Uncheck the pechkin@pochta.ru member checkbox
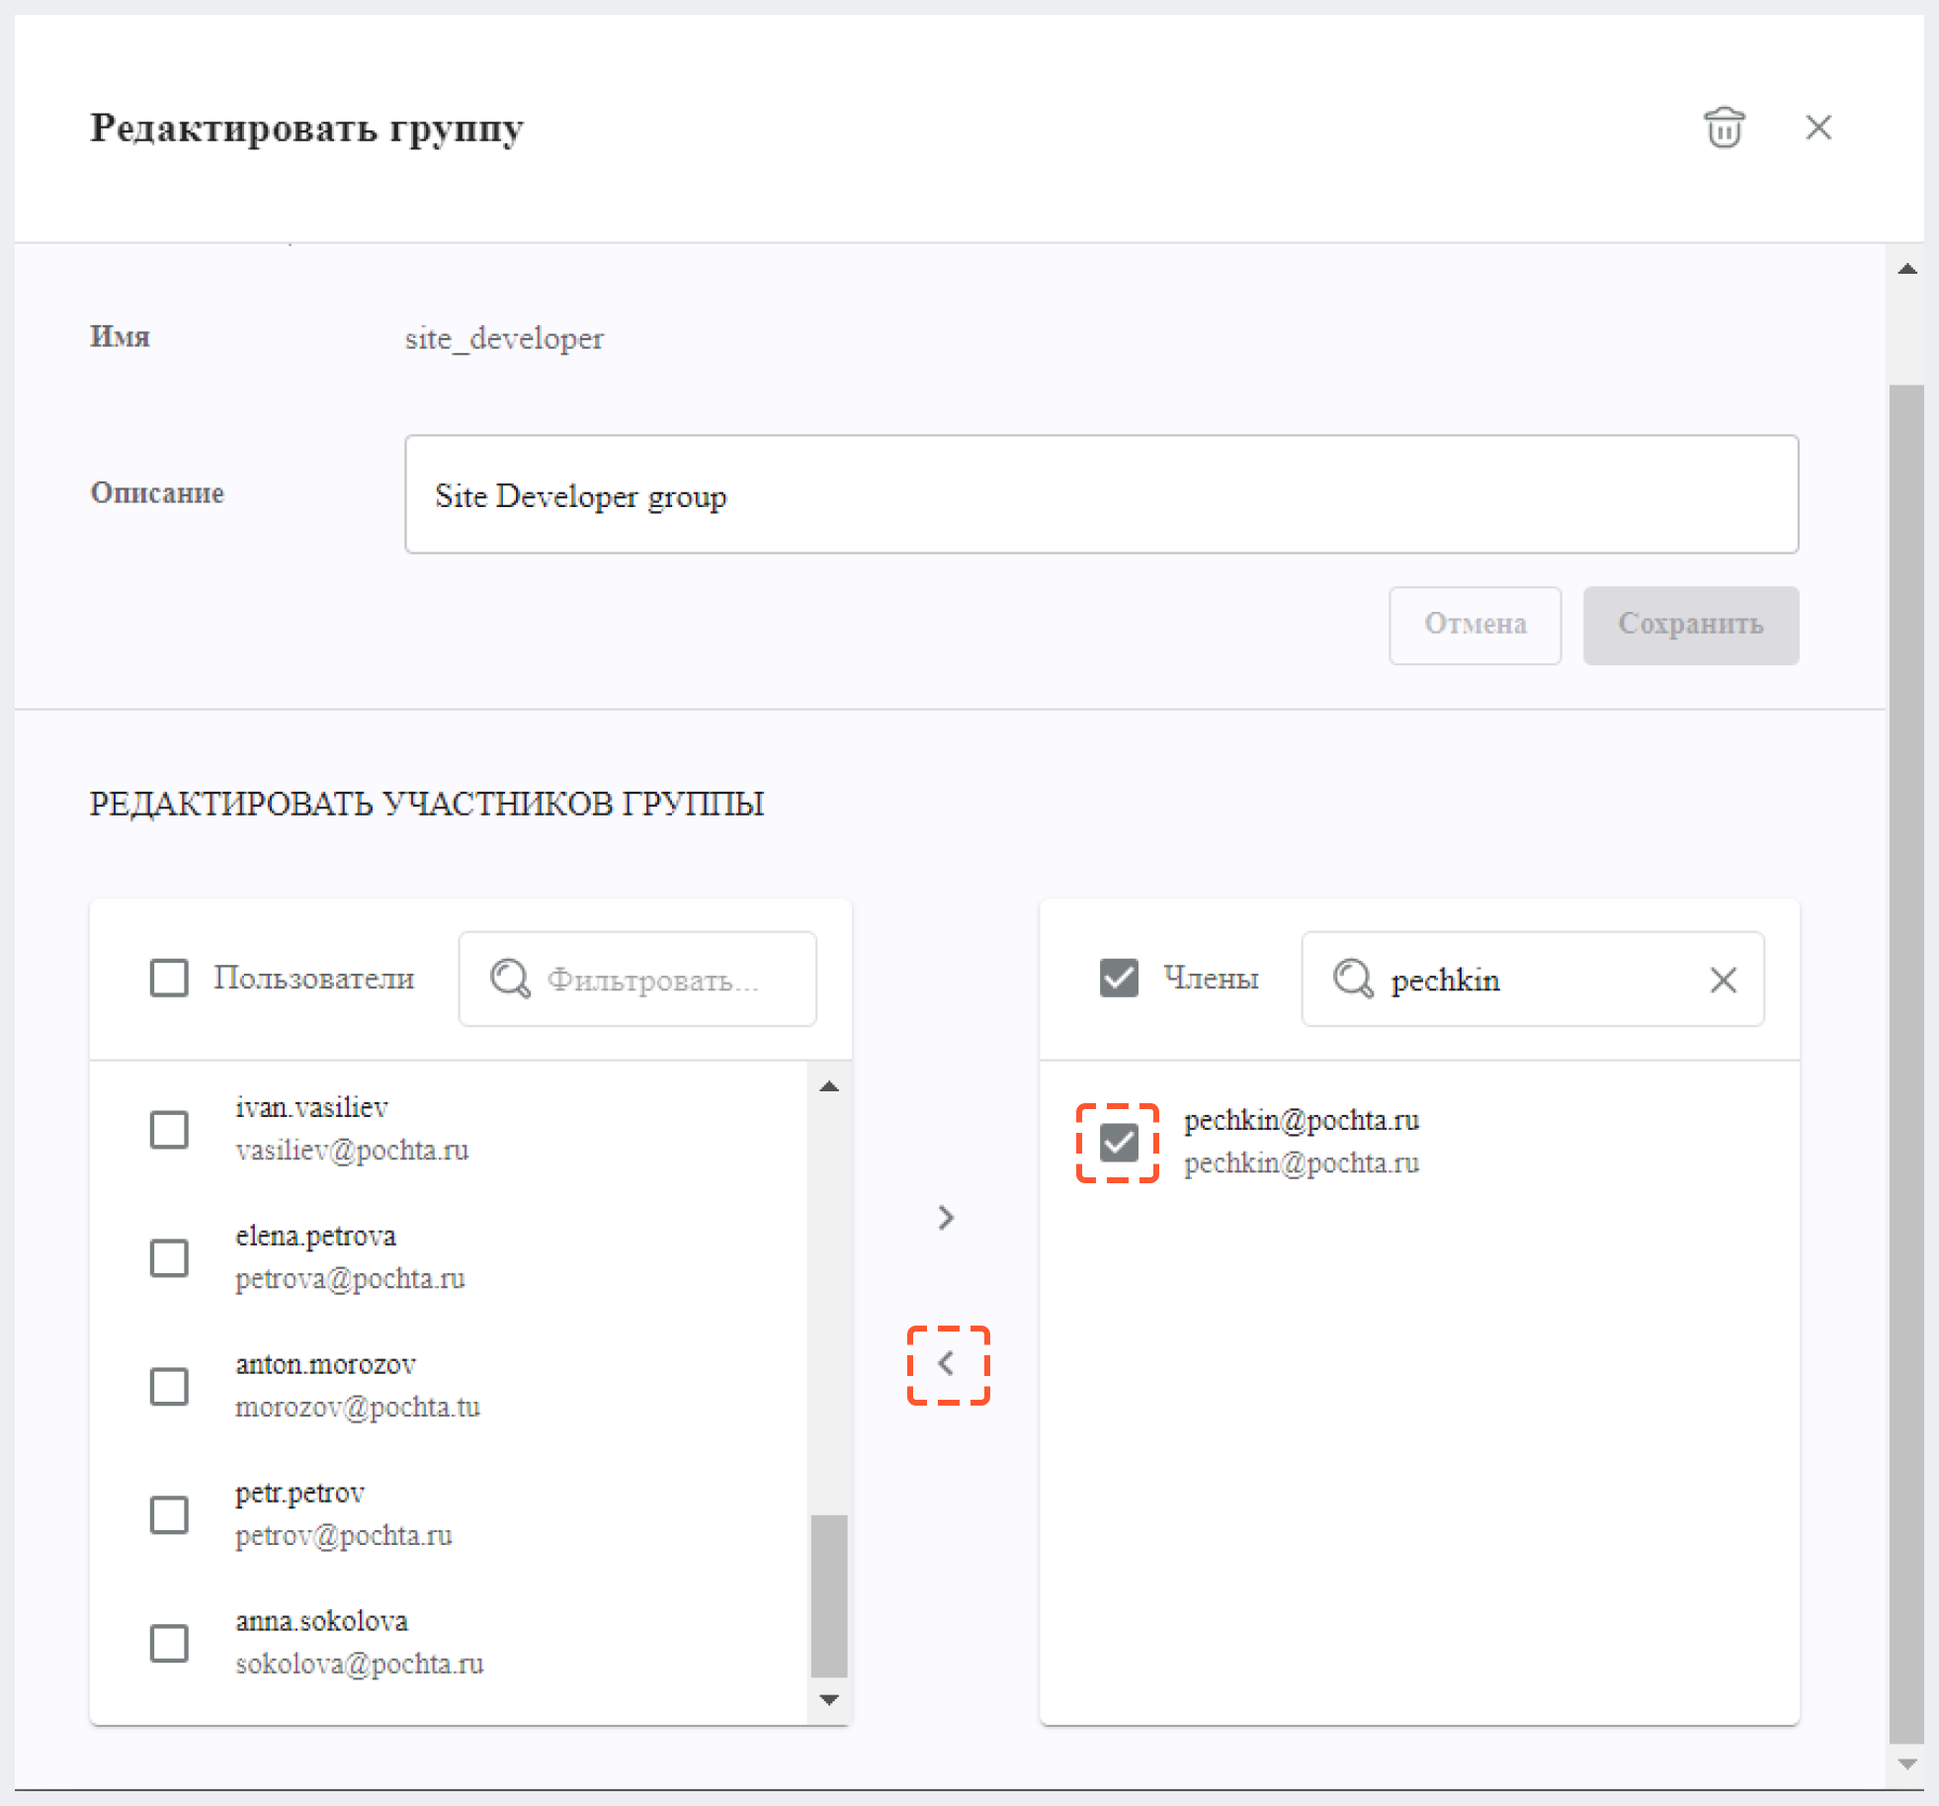This screenshot has height=1806, width=1939. (x=1119, y=1143)
